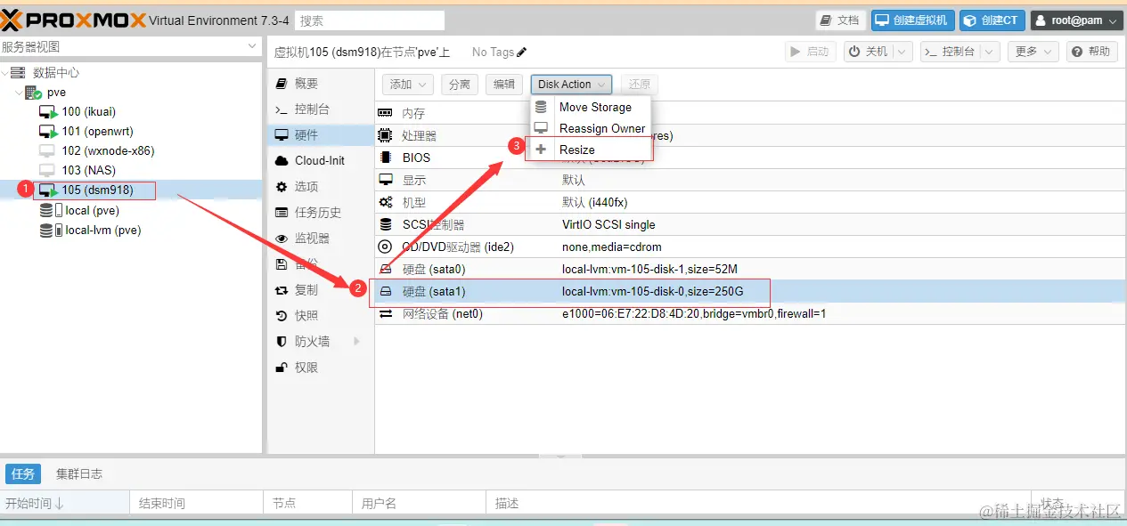Click the 编辑 edit button
1127x526 pixels.
pyautogui.click(x=504, y=84)
